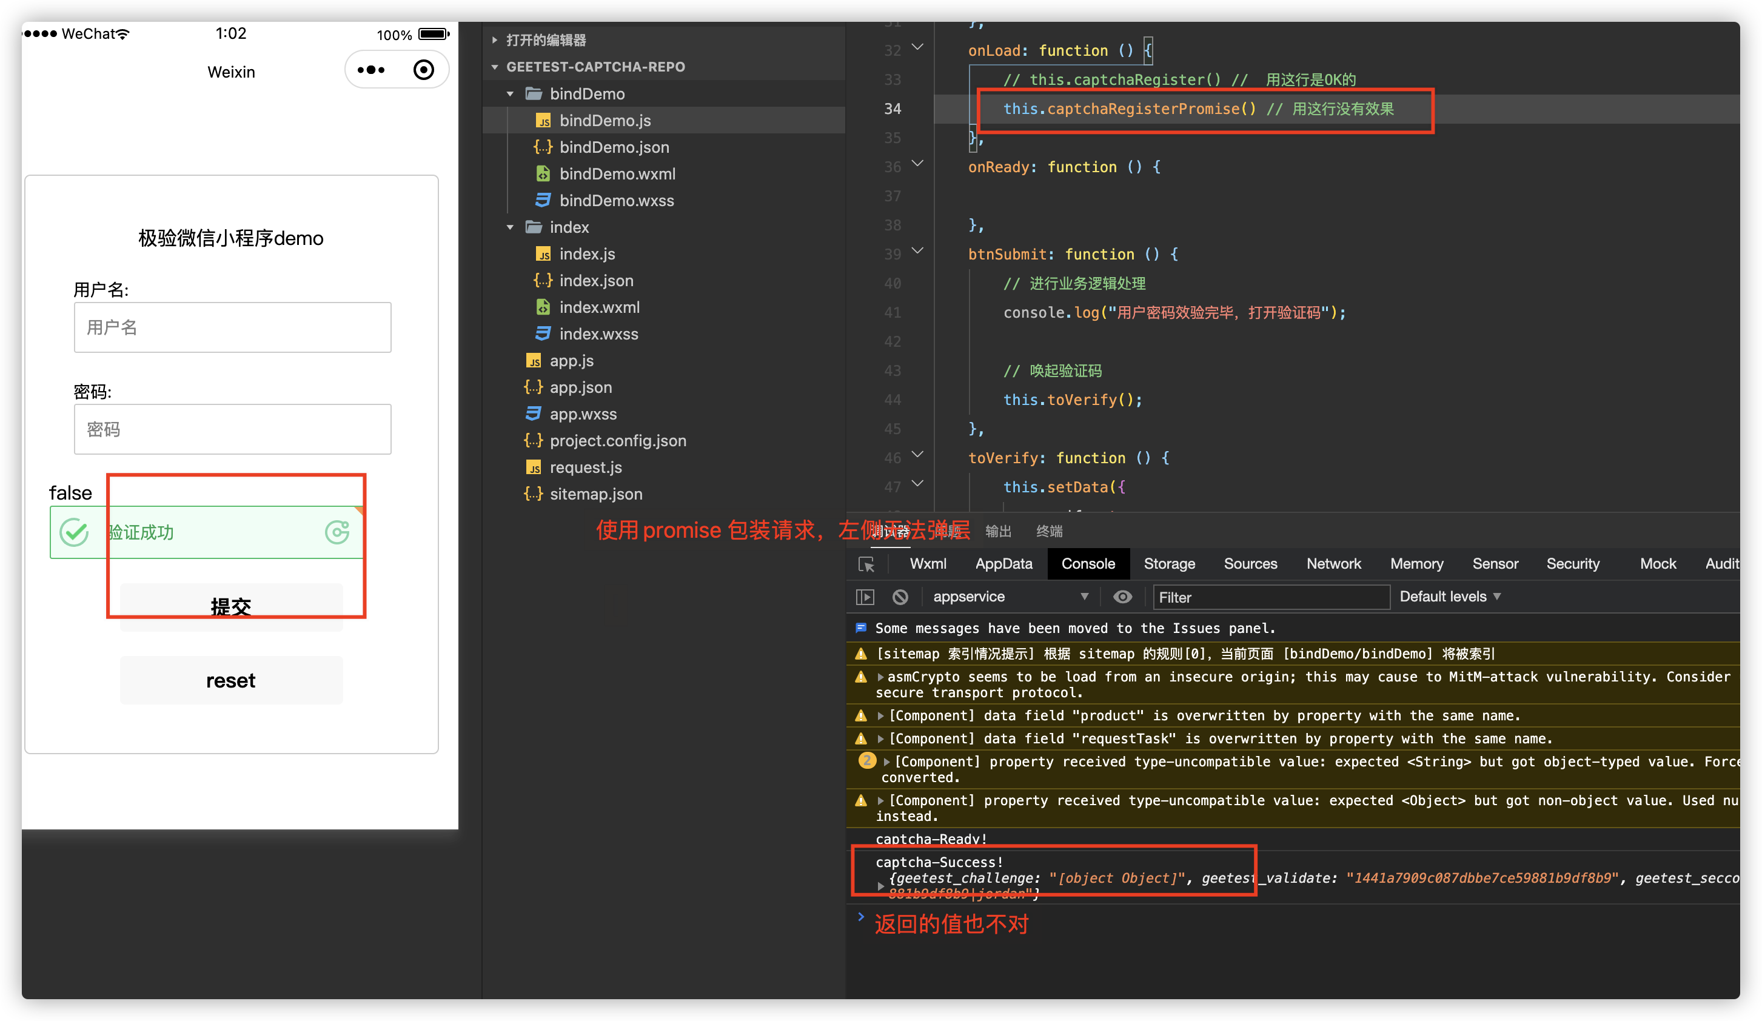The height and width of the screenshot is (1021, 1762).
Task: Switch to the AppData tab
Action: pyautogui.click(x=1003, y=564)
